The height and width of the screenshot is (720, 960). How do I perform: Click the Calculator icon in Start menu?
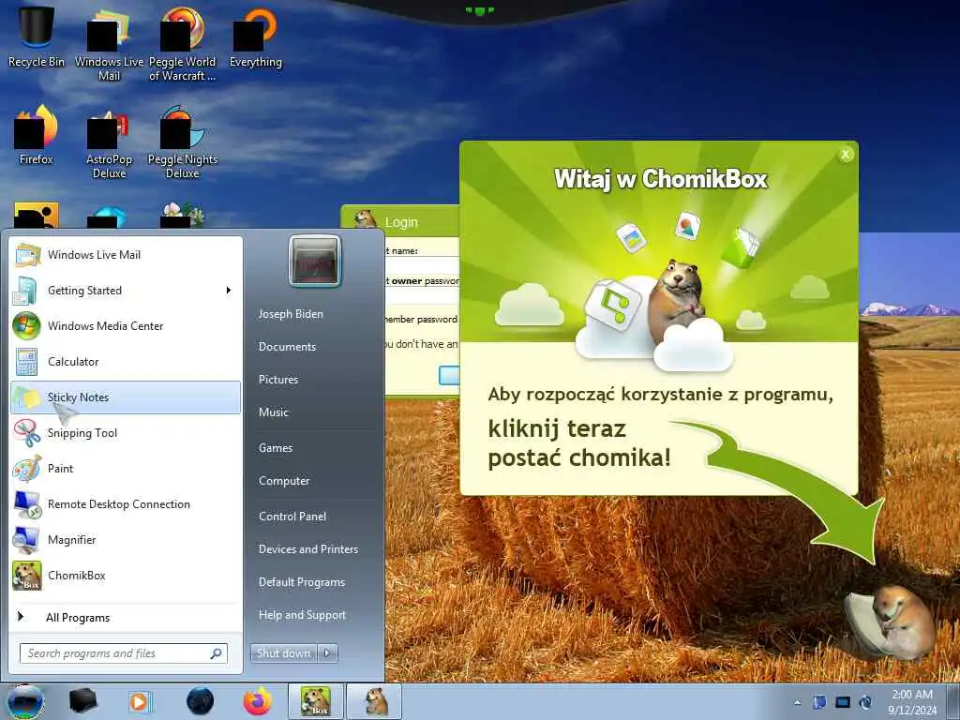pyautogui.click(x=27, y=361)
